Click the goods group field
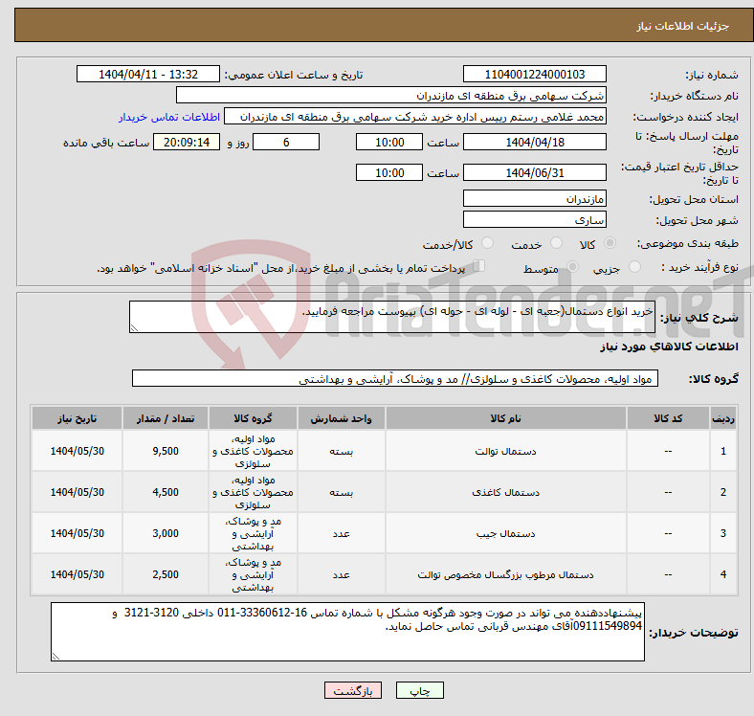The height and width of the screenshot is (716, 754). tap(395, 378)
